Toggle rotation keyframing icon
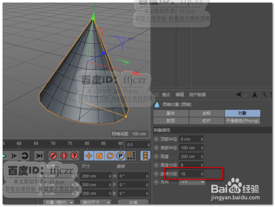Viewport: 275px width, 207px height. pyautogui.click(x=110, y=156)
